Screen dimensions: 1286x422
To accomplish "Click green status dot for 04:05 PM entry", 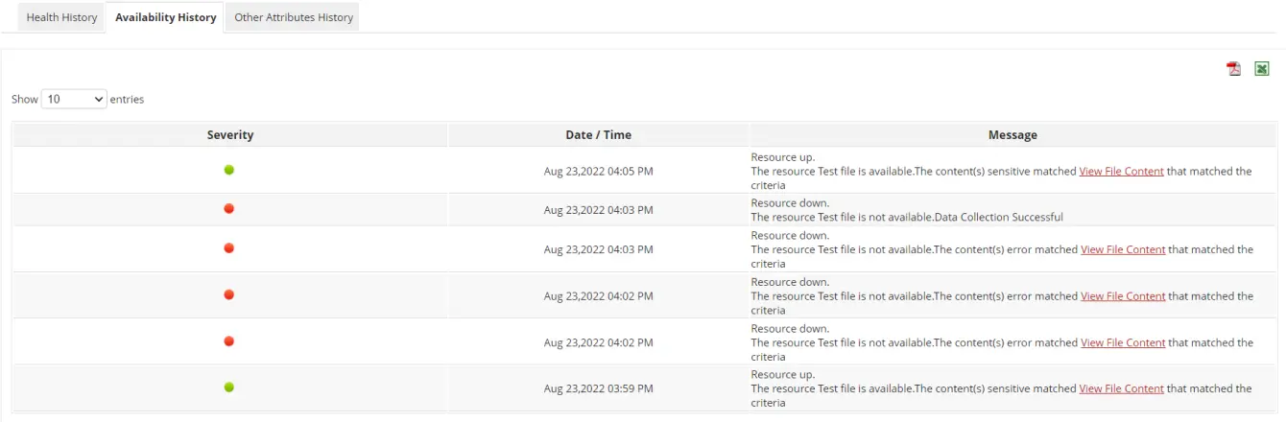I will [x=229, y=170].
